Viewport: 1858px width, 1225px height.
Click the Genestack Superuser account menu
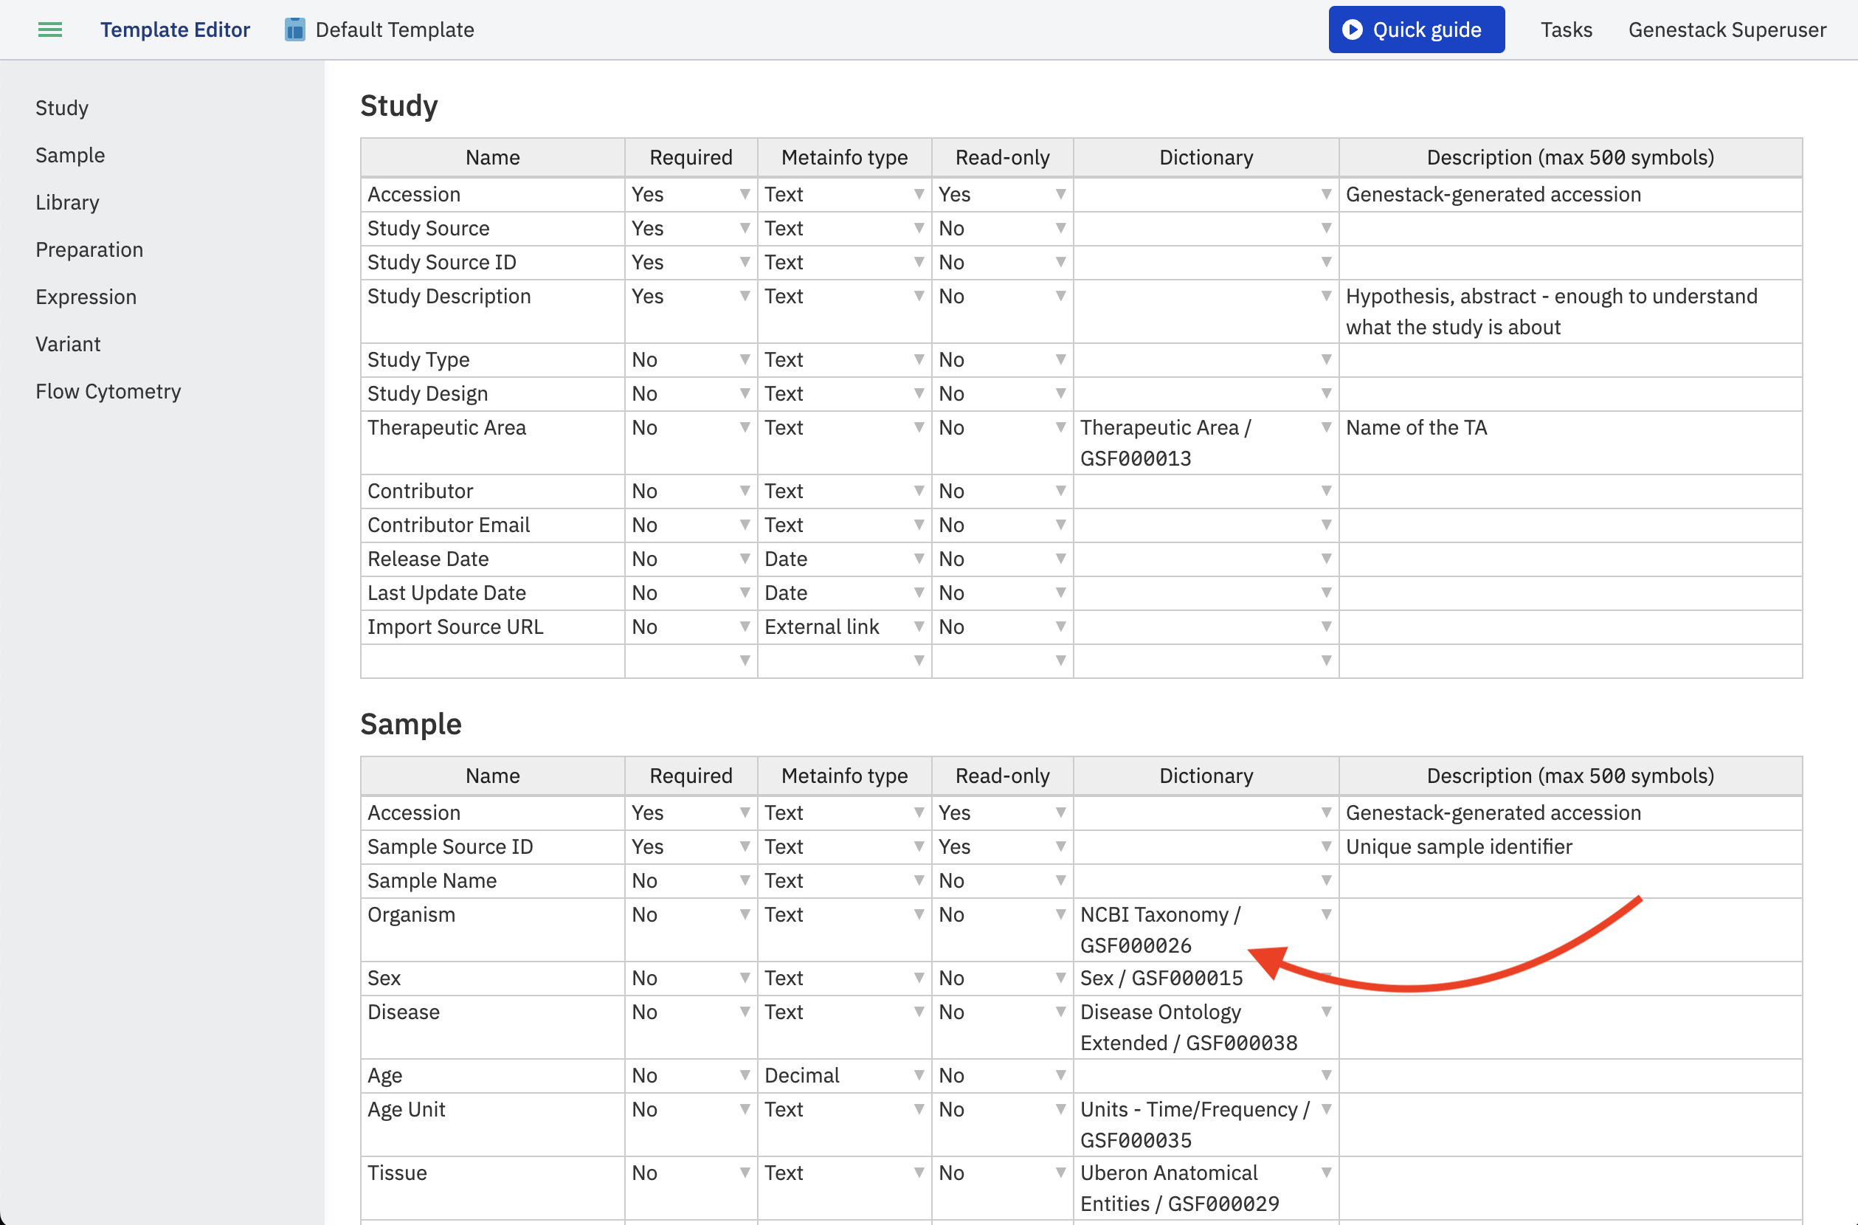pyautogui.click(x=1727, y=30)
